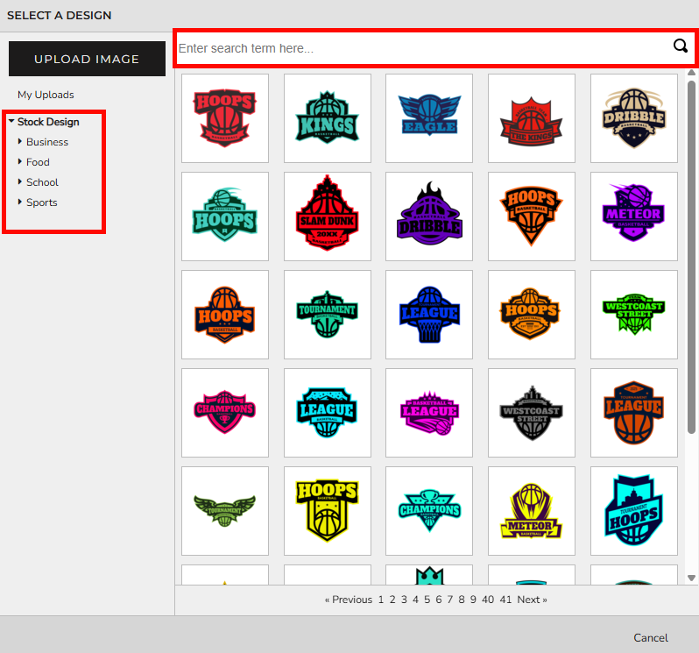This screenshot has width=699, height=653.
Task: Open the Sports category
Action: (41, 202)
